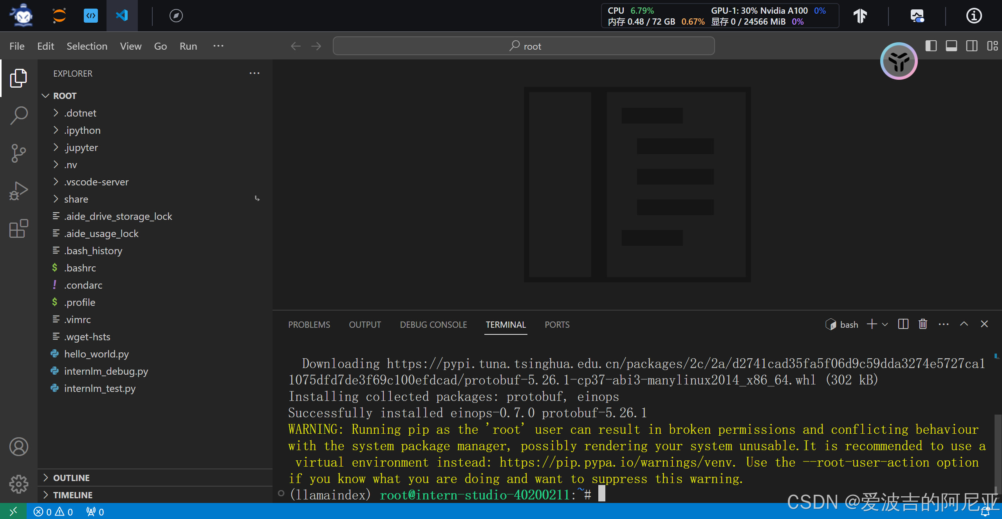Expand the .vscode-server folder

click(96, 182)
